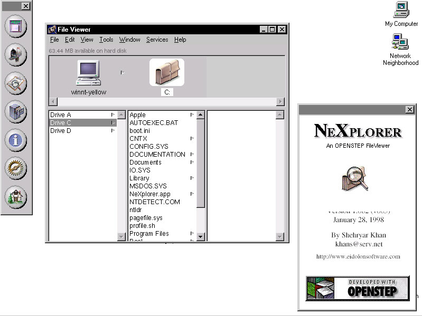The image size is (422, 316).
Task: Select the C: briefcase icon
Action: (167, 72)
